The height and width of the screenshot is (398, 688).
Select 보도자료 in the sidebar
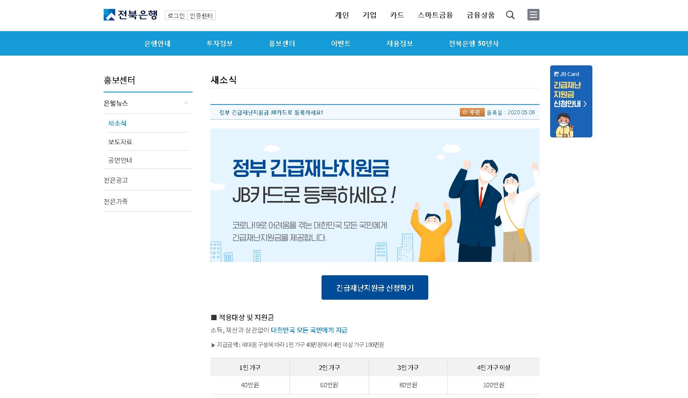120,142
